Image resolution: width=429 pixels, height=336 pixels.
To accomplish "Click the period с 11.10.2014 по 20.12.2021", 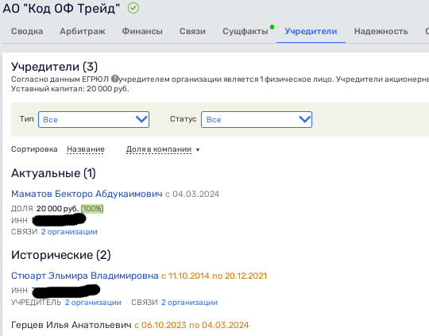I will click(x=214, y=276).
